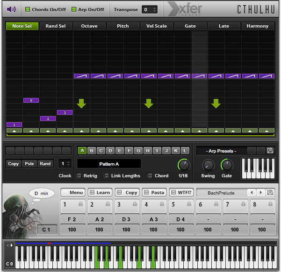Select pattern slot C
Image resolution: width=281 pixels, height=272 pixels.
pos(101,151)
